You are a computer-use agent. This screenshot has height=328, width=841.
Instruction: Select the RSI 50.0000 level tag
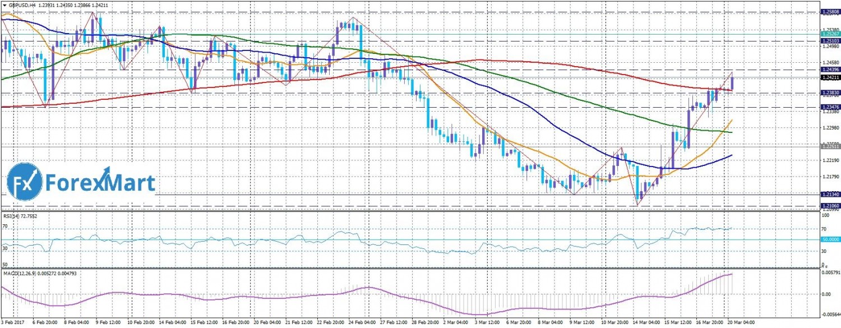[x=830, y=239]
